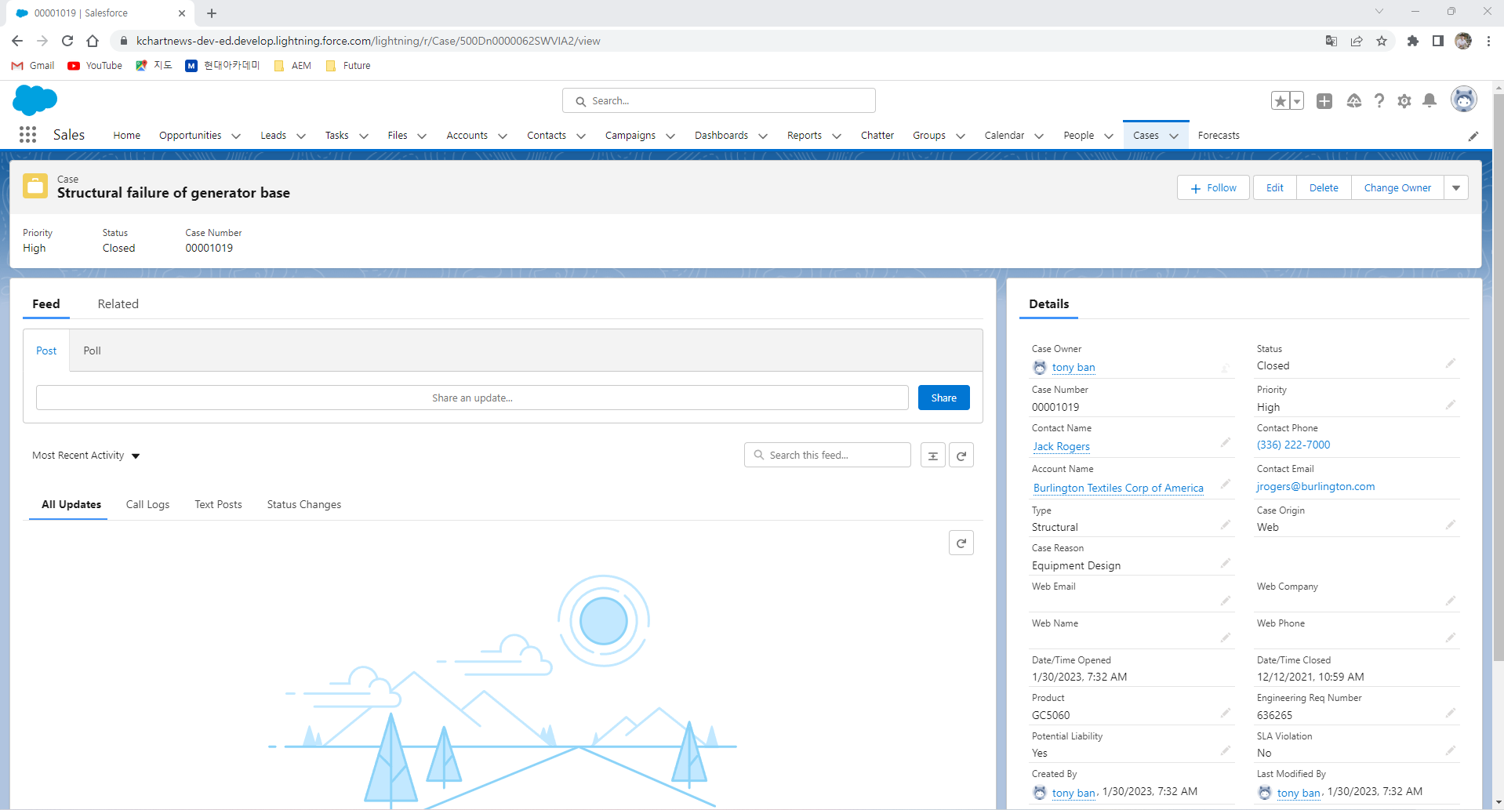Click the Salesforce cloud logo

pos(35,100)
